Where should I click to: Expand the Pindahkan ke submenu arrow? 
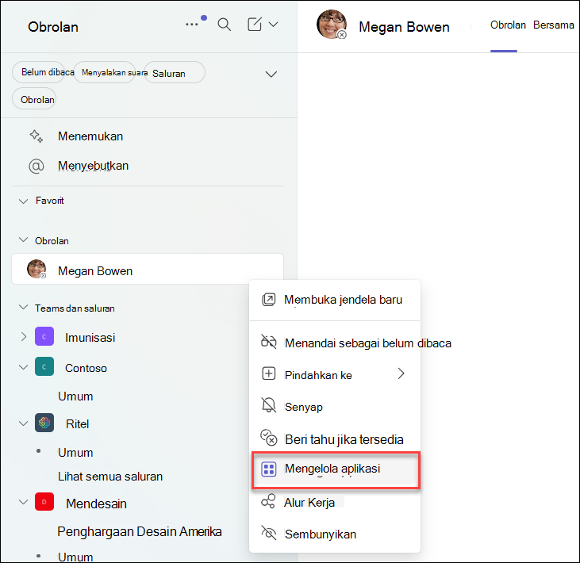(x=401, y=373)
